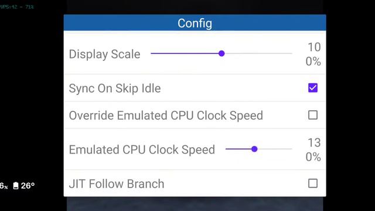375x211 pixels.
Task: Tap the 26° temperature readout
Action: 28,186
